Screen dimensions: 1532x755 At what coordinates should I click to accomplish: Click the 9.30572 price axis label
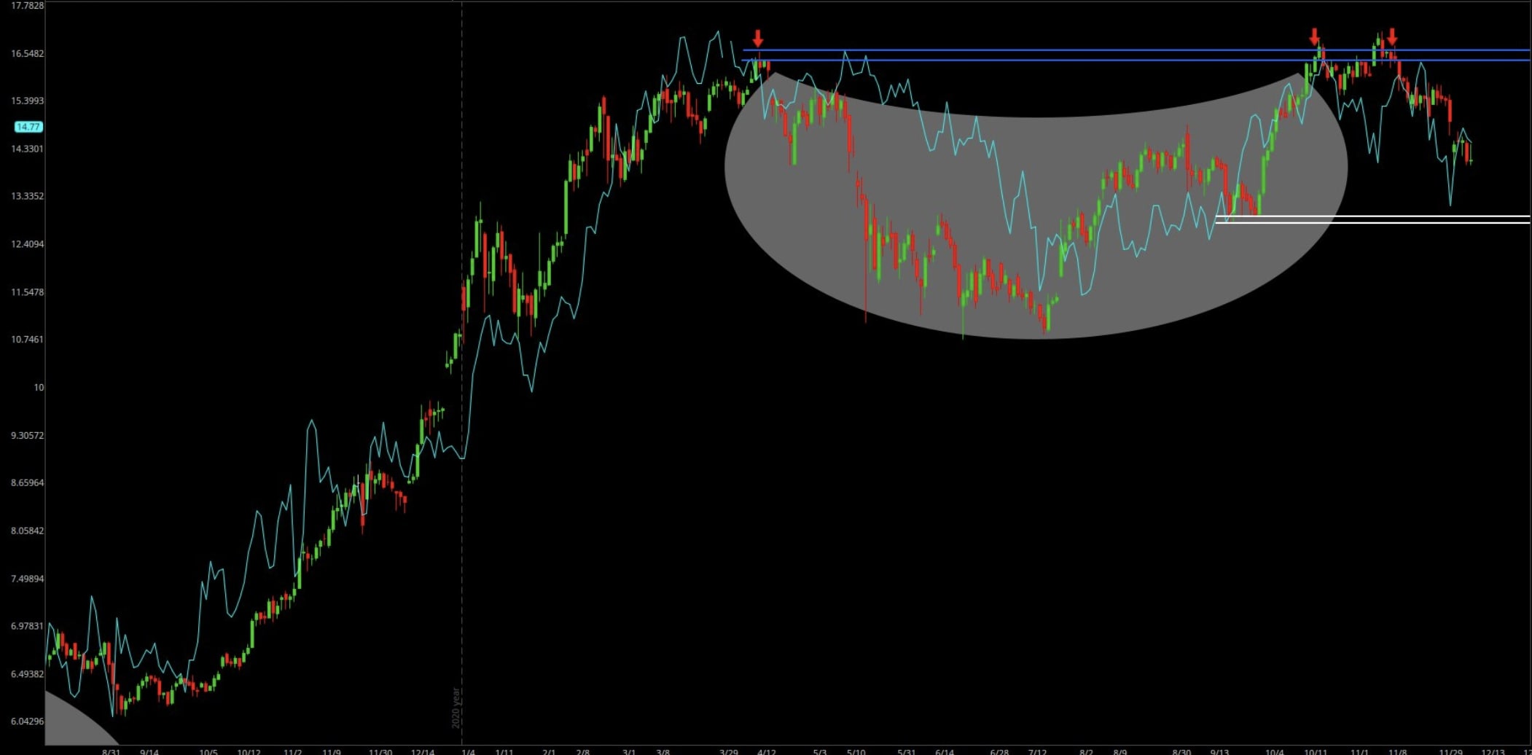coord(28,436)
